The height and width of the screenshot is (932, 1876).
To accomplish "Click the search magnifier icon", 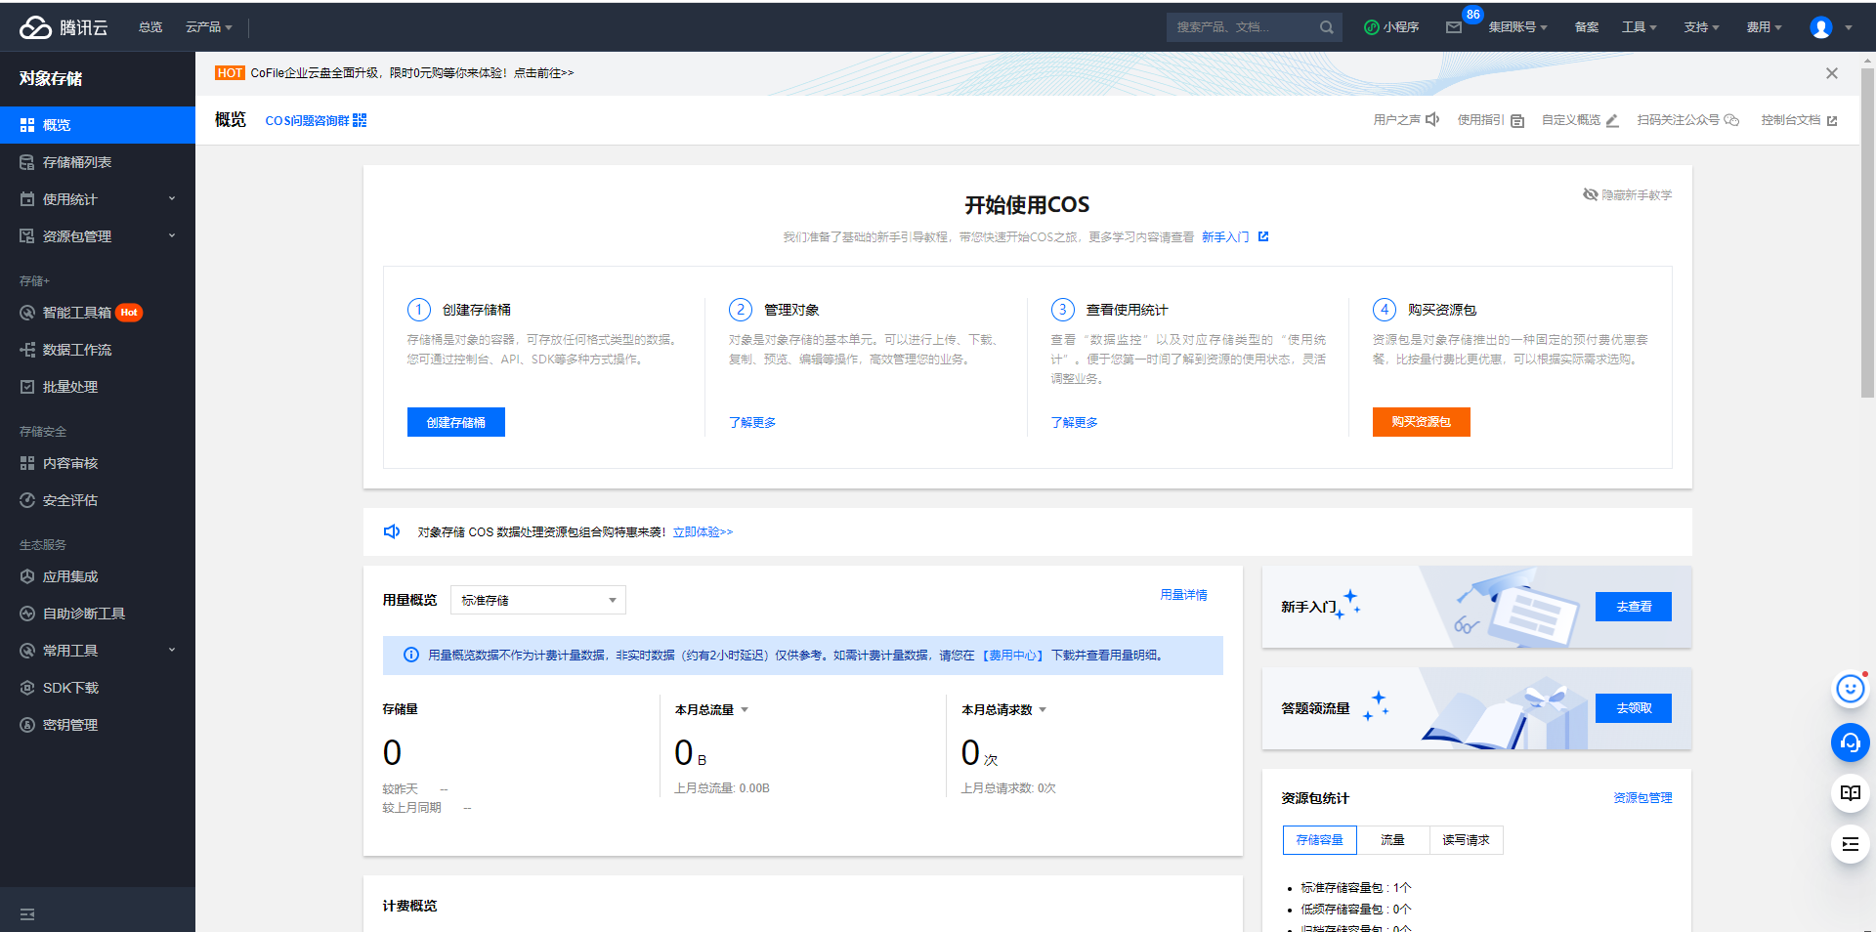I will pyautogui.click(x=1327, y=27).
